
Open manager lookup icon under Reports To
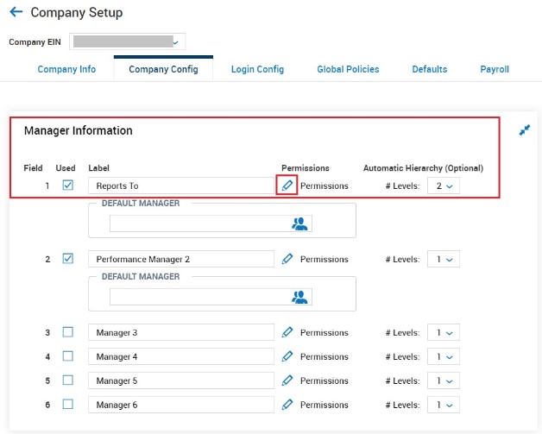[299, 223]
